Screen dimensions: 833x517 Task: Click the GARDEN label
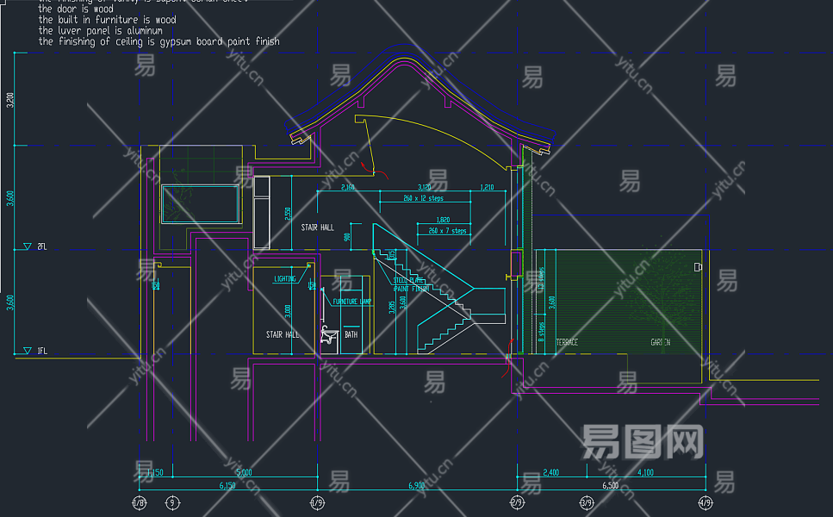[661, 342]
